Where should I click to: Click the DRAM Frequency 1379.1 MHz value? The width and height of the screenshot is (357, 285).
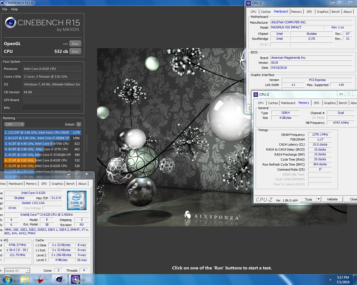tap(320, 134)
